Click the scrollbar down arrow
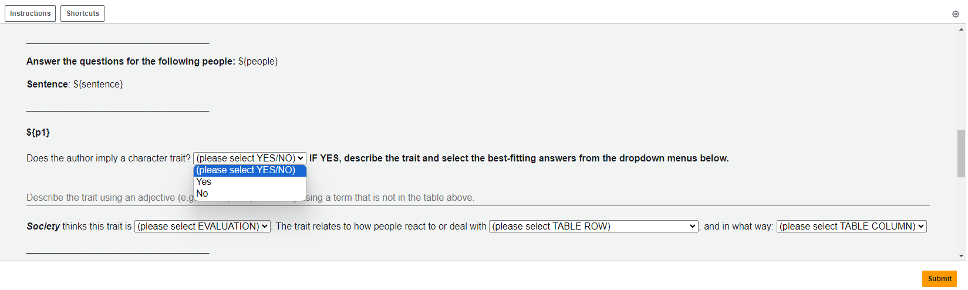 tap(962, 256)
